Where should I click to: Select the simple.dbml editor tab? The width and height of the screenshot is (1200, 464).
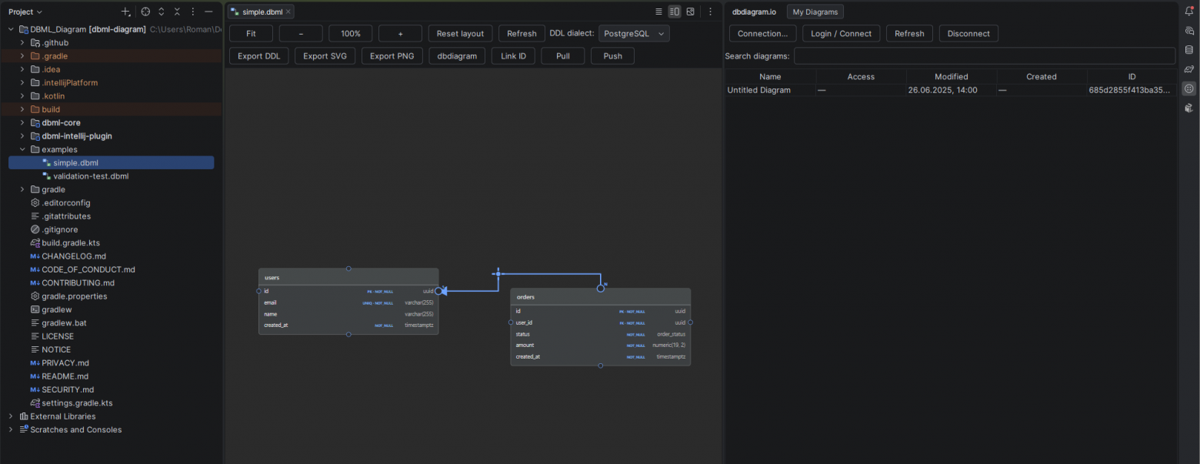pyautogui.click(x=262, y=12)
